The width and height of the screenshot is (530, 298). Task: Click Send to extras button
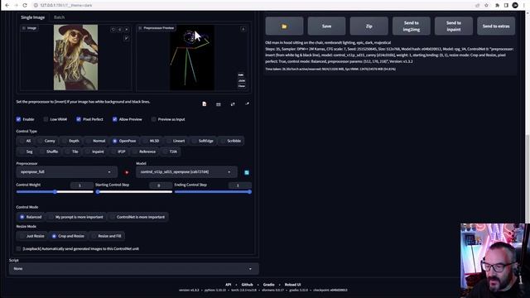click(496, 26)
